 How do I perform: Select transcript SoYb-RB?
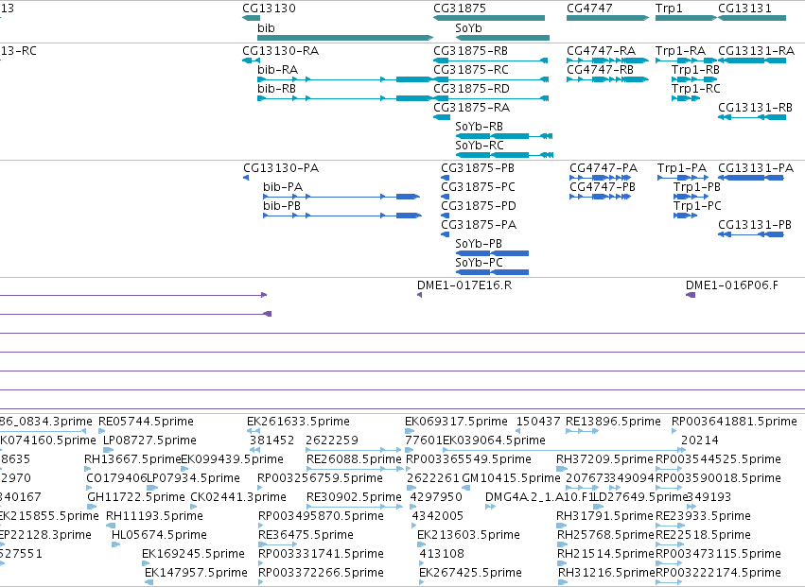click(504, 136)
